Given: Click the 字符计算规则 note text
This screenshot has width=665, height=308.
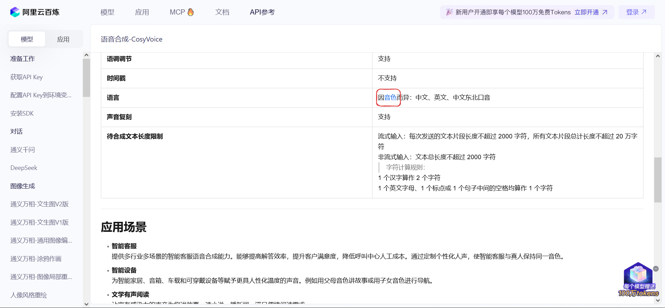Looking at the screenshot, I should pyautogui.click(x=405, y=167).
